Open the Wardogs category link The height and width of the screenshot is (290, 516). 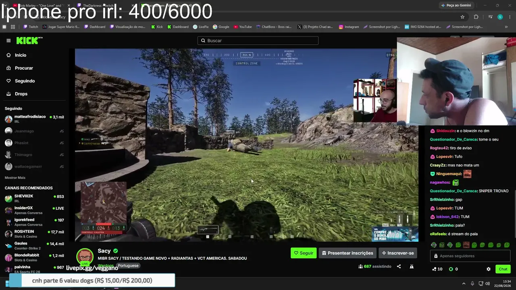point(106,266)
